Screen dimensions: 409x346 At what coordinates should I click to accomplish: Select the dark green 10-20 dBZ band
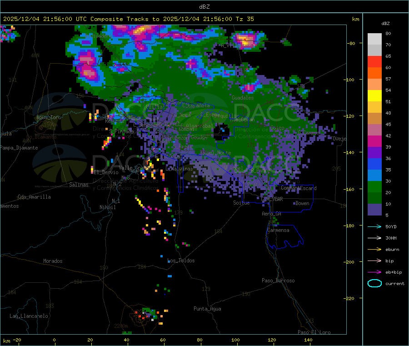(x=374, y=198)
